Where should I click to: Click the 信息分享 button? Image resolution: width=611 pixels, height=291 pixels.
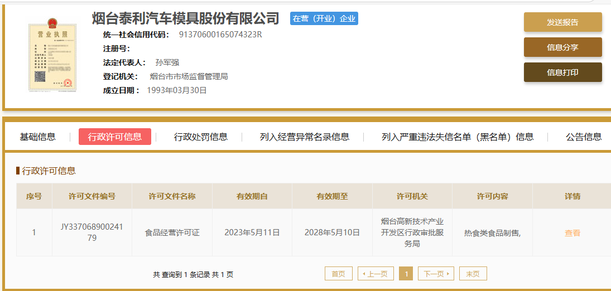pos(562,47)
